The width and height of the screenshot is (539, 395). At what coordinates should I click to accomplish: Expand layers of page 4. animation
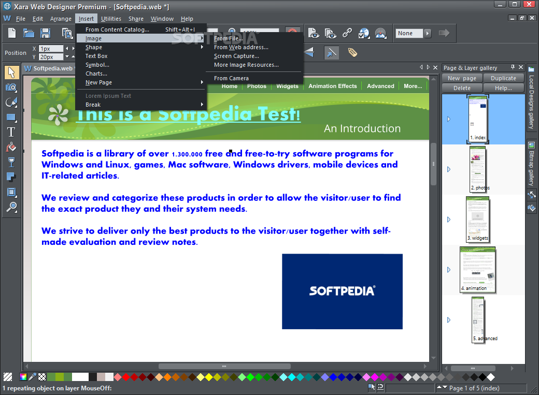pos(449,270)
